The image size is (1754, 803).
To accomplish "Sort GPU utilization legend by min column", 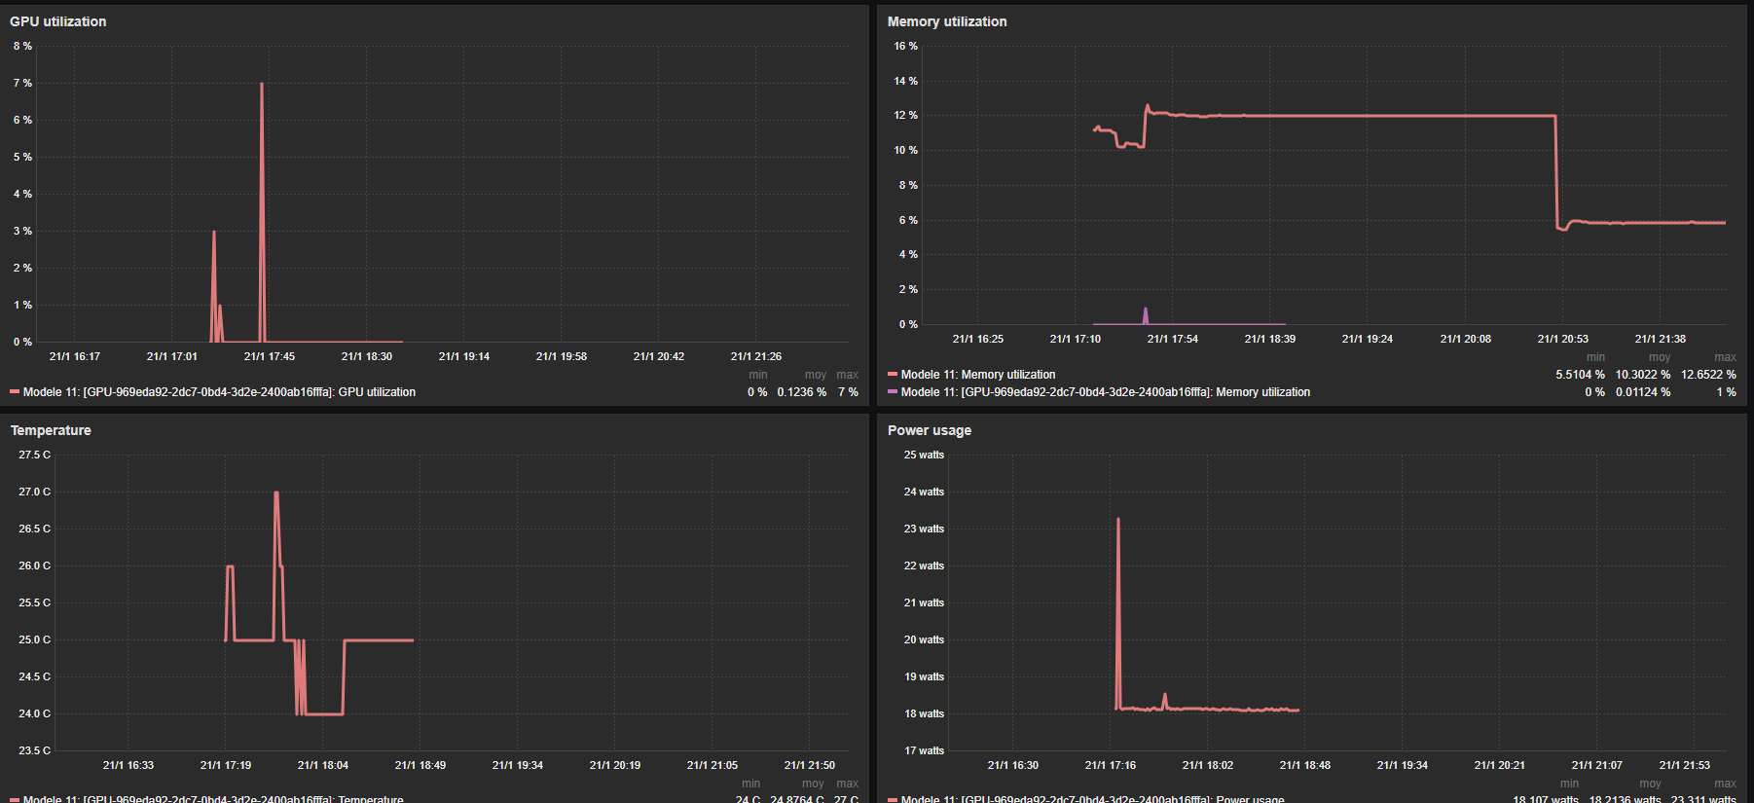I will tap(758, 375).
